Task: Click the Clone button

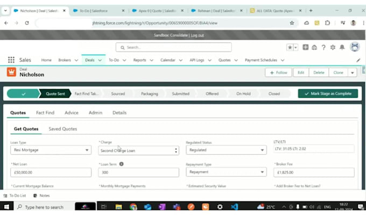Action: coord(338,73)
